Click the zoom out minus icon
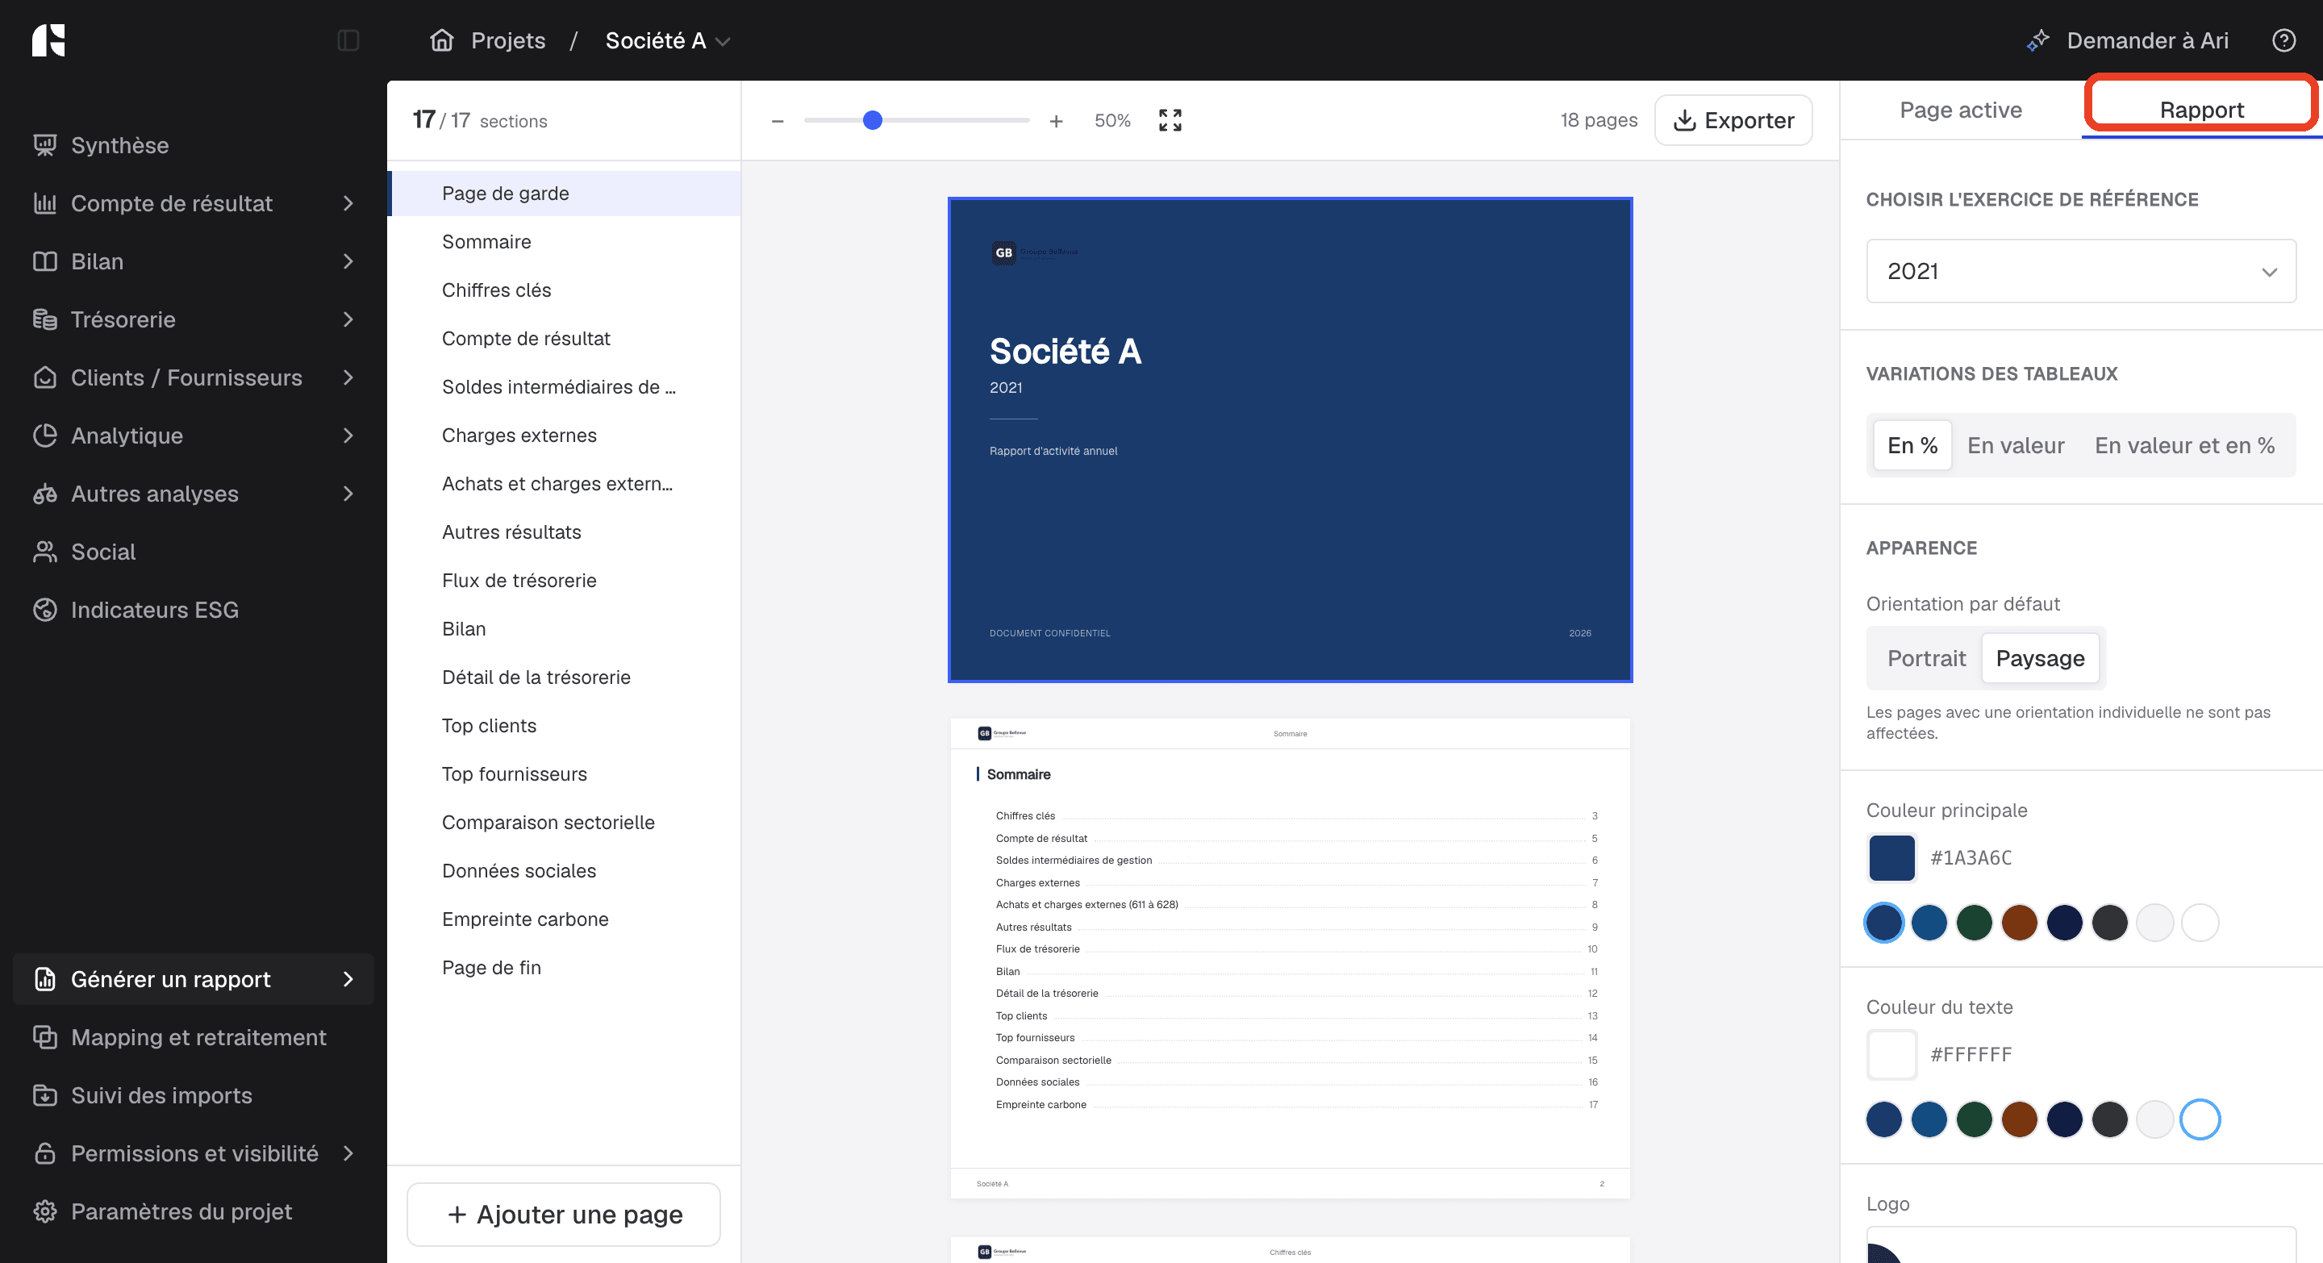 [x=778, y=121]
